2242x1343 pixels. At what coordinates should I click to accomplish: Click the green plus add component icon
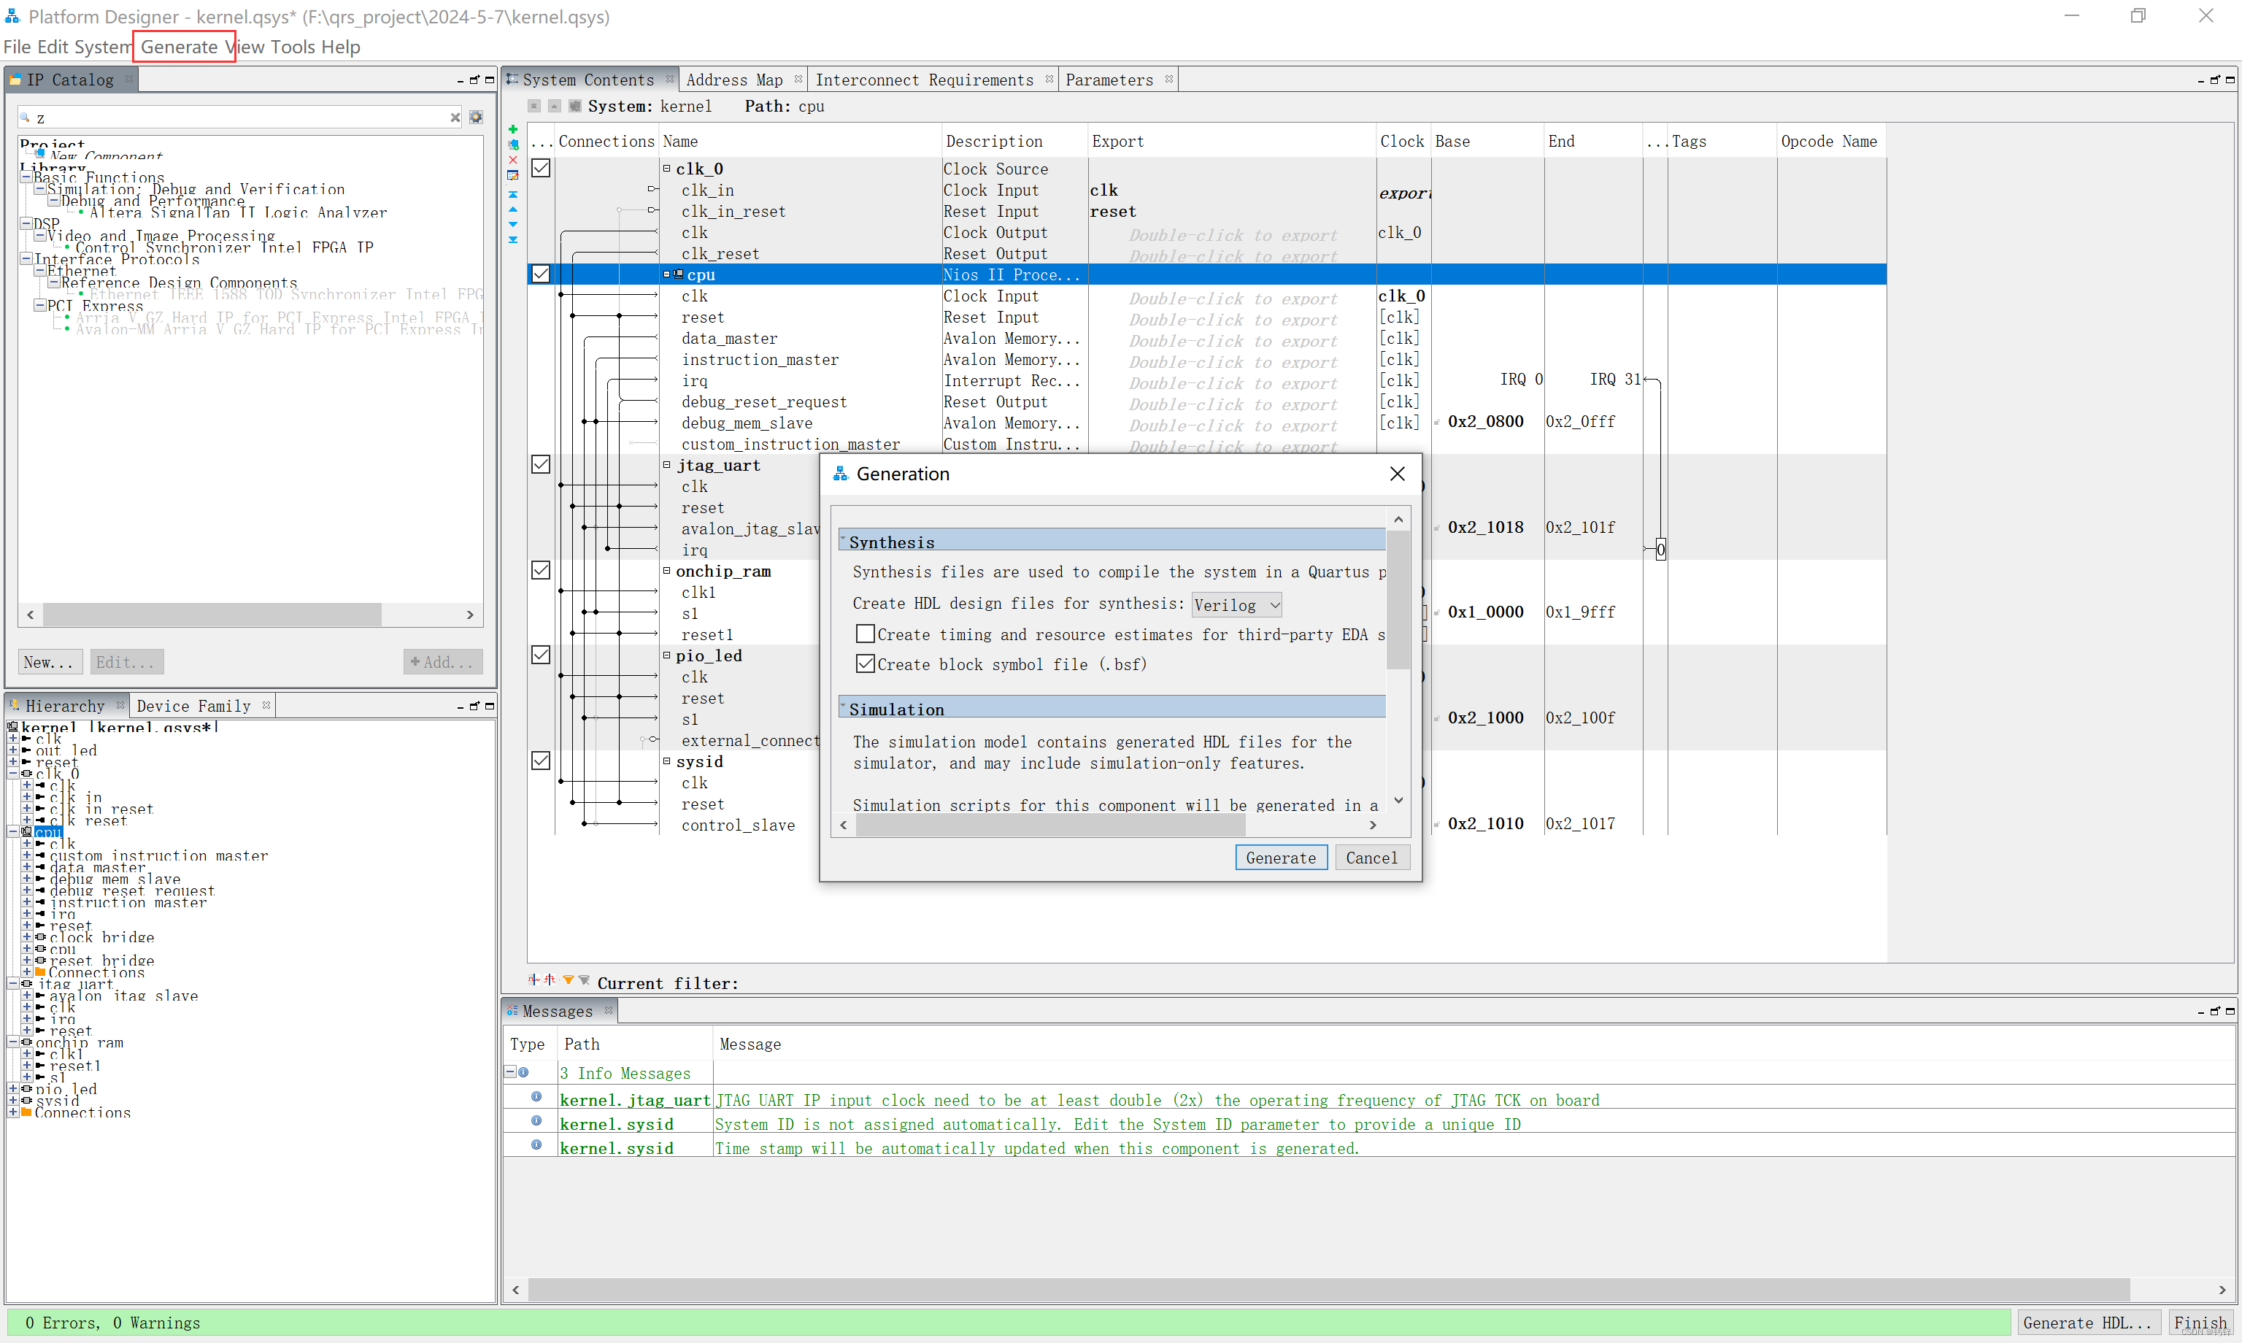(x=513, y=129)
